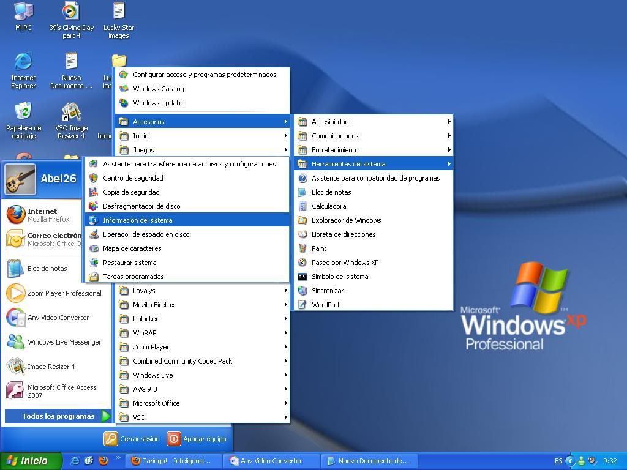Image resolution: width=627 pixels, height=470 pixels.
Task: Select Información del sistema menu entry
Action: coord(187,220)
